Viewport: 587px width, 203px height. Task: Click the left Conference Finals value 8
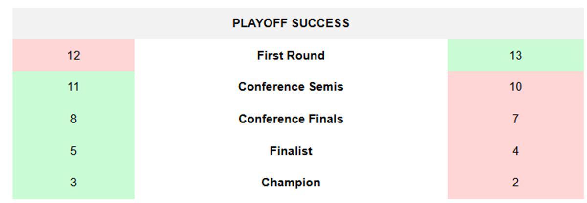coord(73,119)
